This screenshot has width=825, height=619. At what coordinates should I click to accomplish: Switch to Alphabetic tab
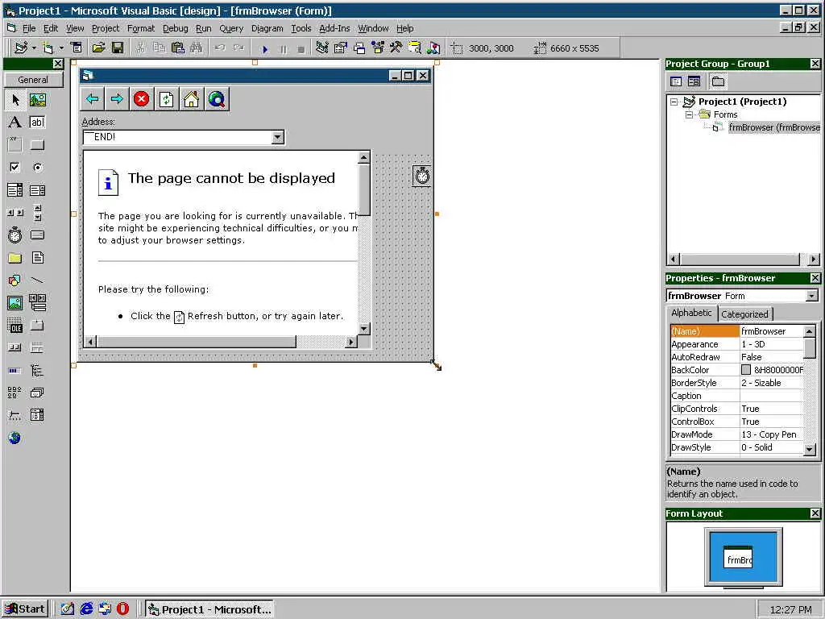click(x=690, y=313)
